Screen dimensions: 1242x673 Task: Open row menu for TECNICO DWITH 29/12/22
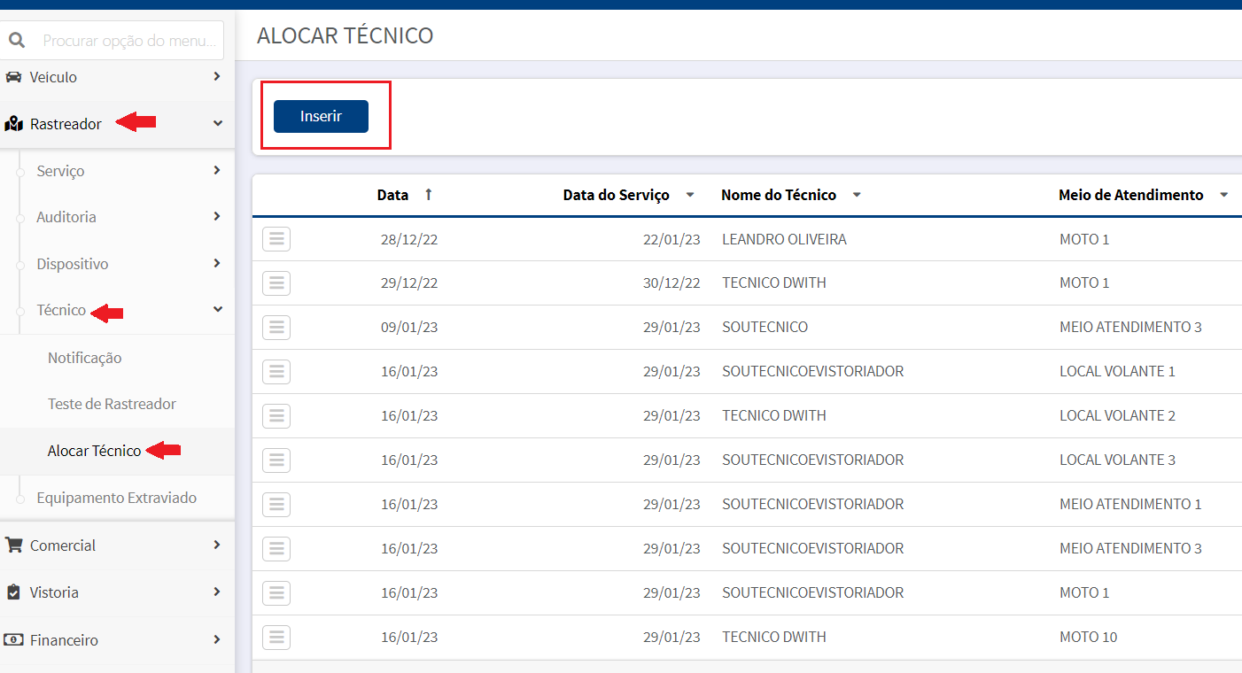pos(276,283)
